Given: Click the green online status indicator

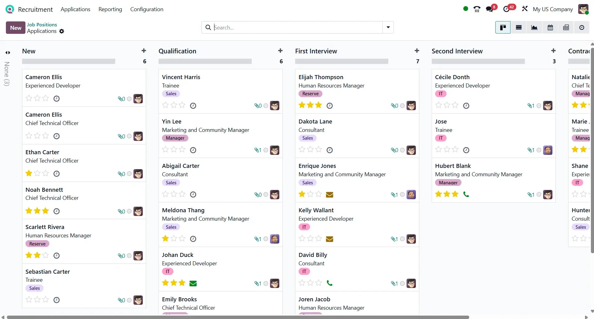Looking at the screenshot, I should pos(466,9).
